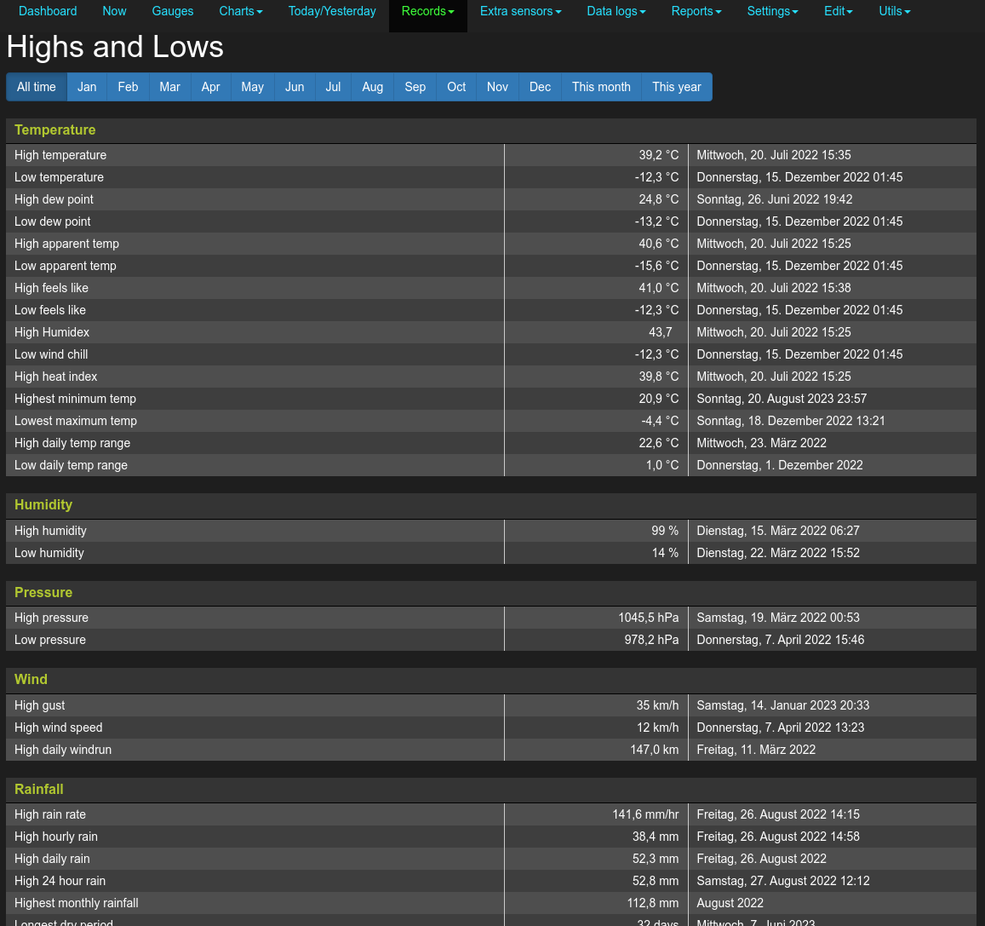This screenshot has width=985, height=926.
Task: Open the Extra sensors dropdown
Action: click(520, 11)
